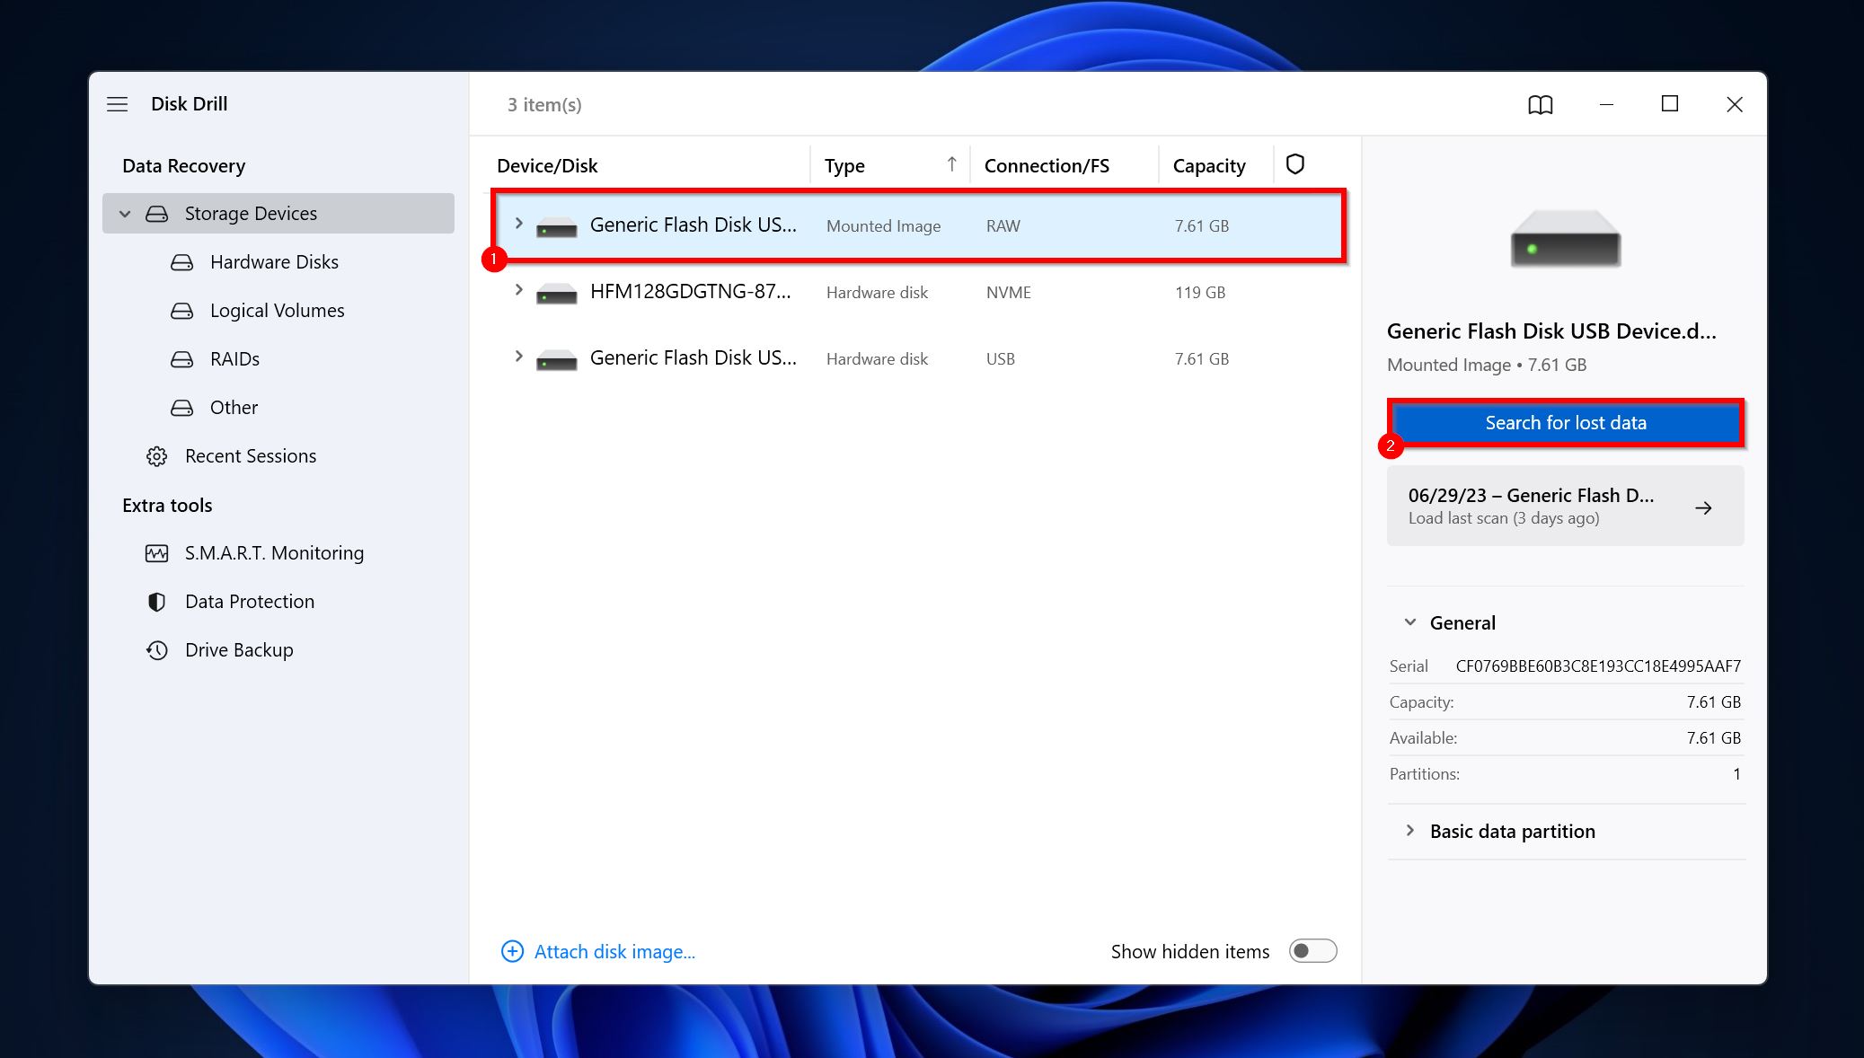The image size is (1864, 1058).
Task: Select the Hardware Disks category icon
Action: click(x=181, y=261)
